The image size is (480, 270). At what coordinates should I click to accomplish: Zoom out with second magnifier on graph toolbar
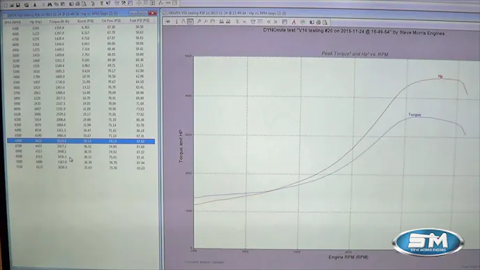pyautogui.click(x=205, y=22)
